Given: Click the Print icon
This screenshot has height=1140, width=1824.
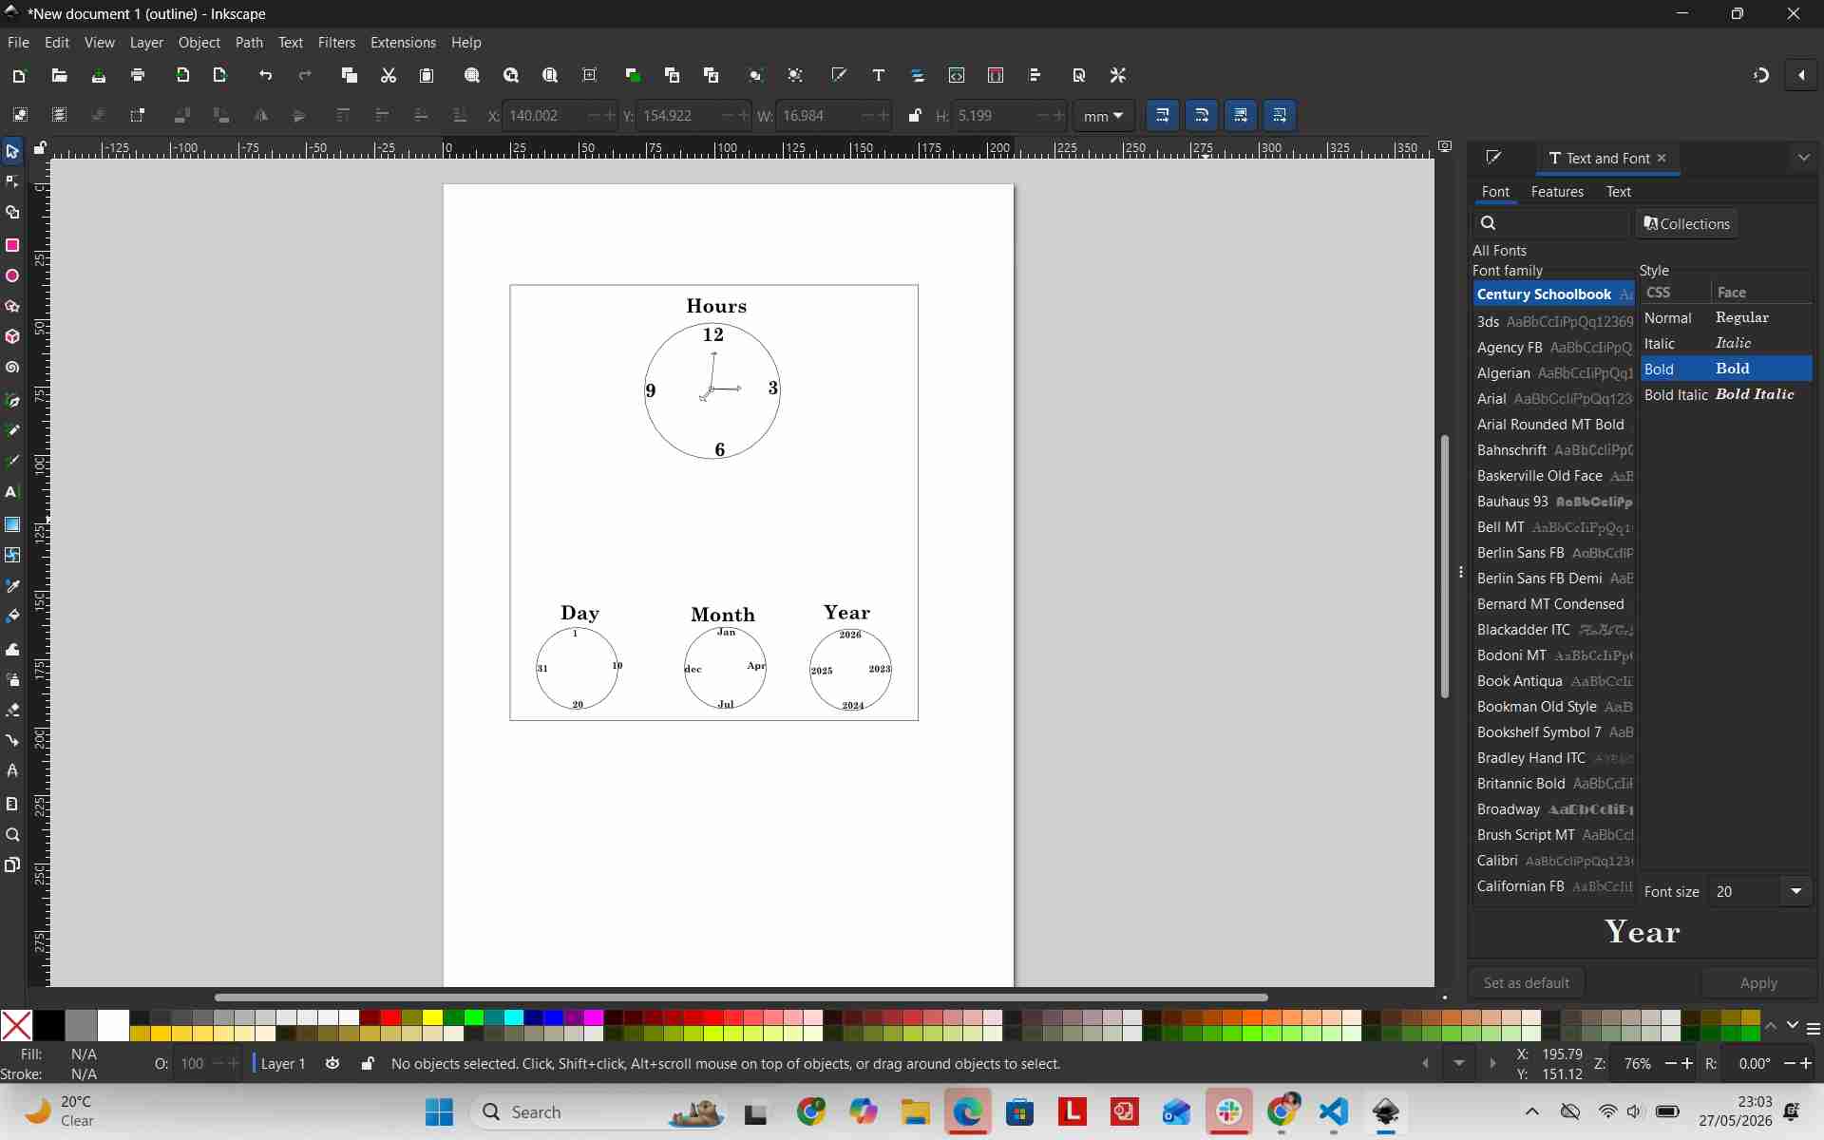Looking at the screenshot, I should click(x=138, y=75).
